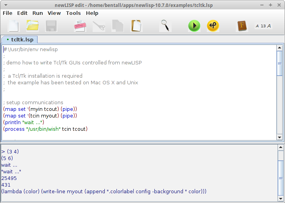Click the pink eraser clear icon
Viewport: 285px width, 203px height.
tap(80, 26)
